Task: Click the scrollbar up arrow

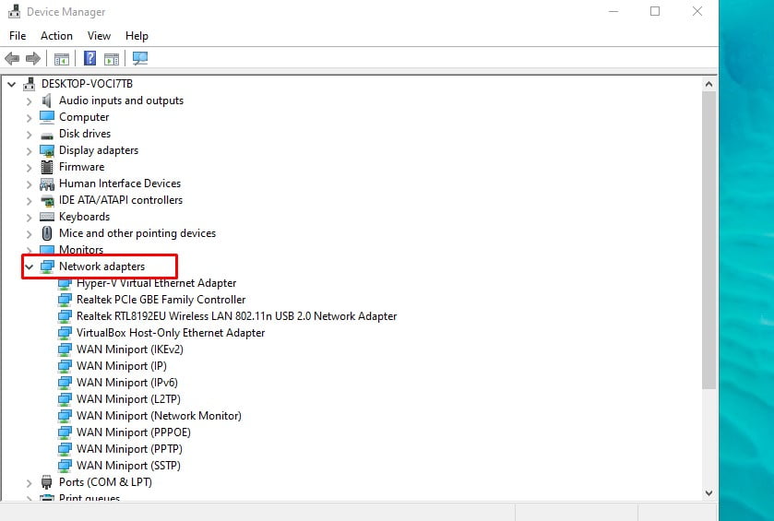Action: (709, 84)
